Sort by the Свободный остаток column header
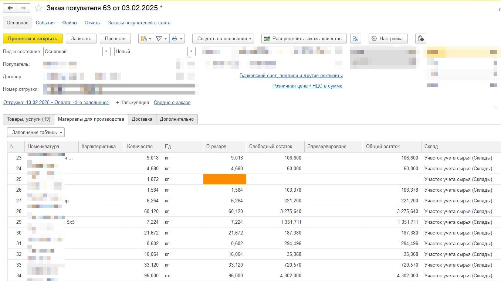The width and height of the screenshot is (501, 281). (271, 147)
